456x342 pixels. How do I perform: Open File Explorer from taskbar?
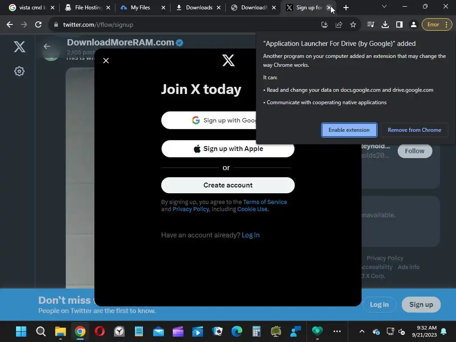click(x=61, y=331)
